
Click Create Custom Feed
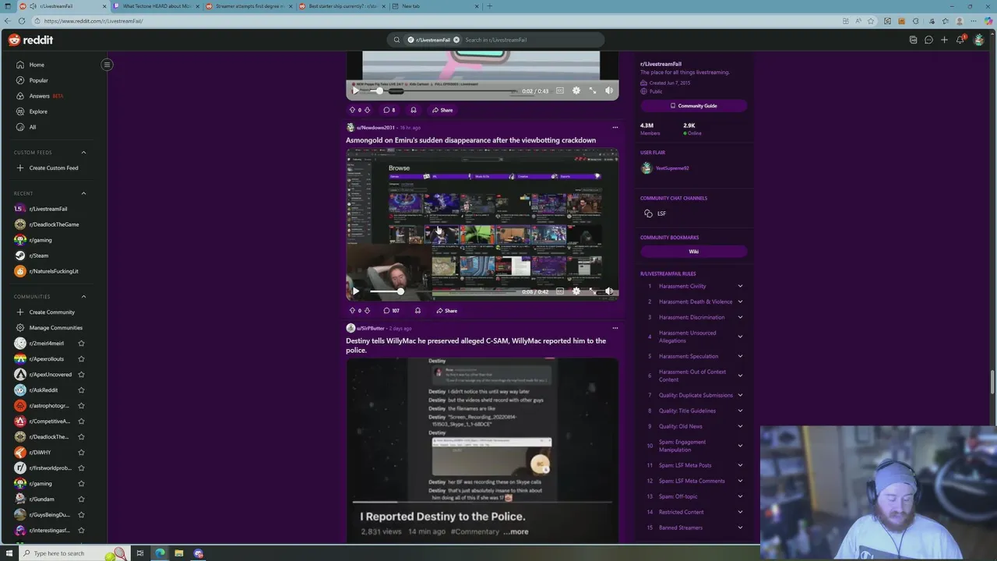(52, 168)
